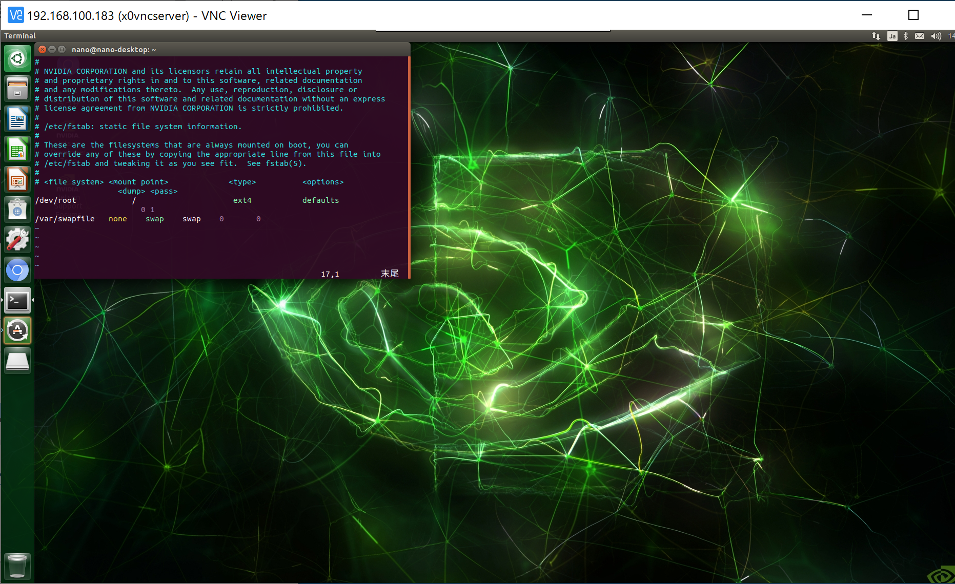The image size is (955, 584).
Task: Close the nano@nano-desktop terminal window
Action: click(43, 49)
